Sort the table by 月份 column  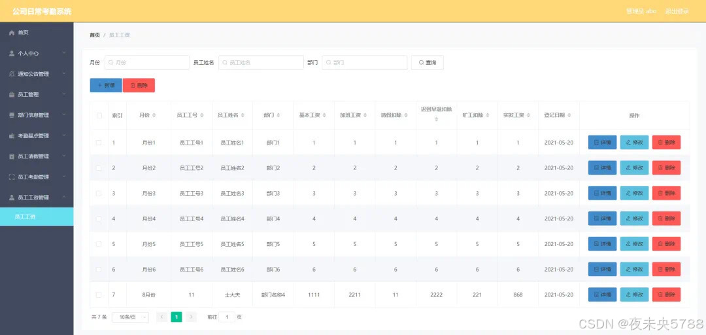[x=154, y=115]
